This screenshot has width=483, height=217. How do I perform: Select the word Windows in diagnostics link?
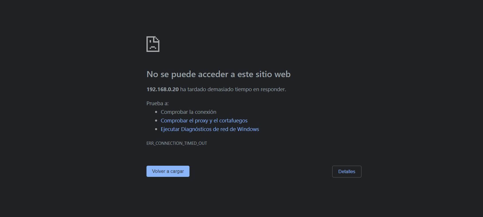248,129
